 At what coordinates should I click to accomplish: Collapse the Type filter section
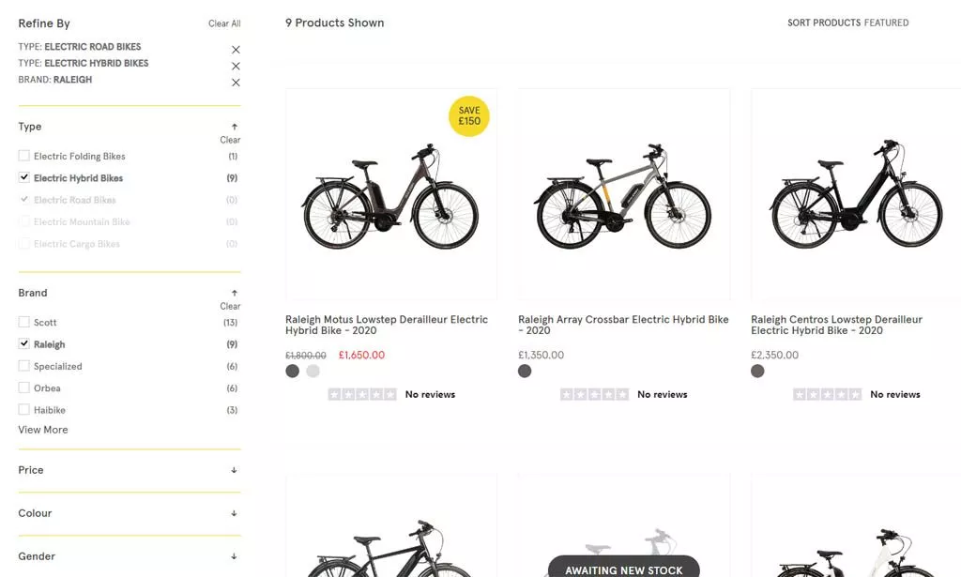[x=233, y=125]
